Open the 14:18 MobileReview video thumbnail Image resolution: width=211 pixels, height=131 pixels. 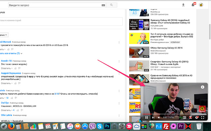tap(139, 52)
